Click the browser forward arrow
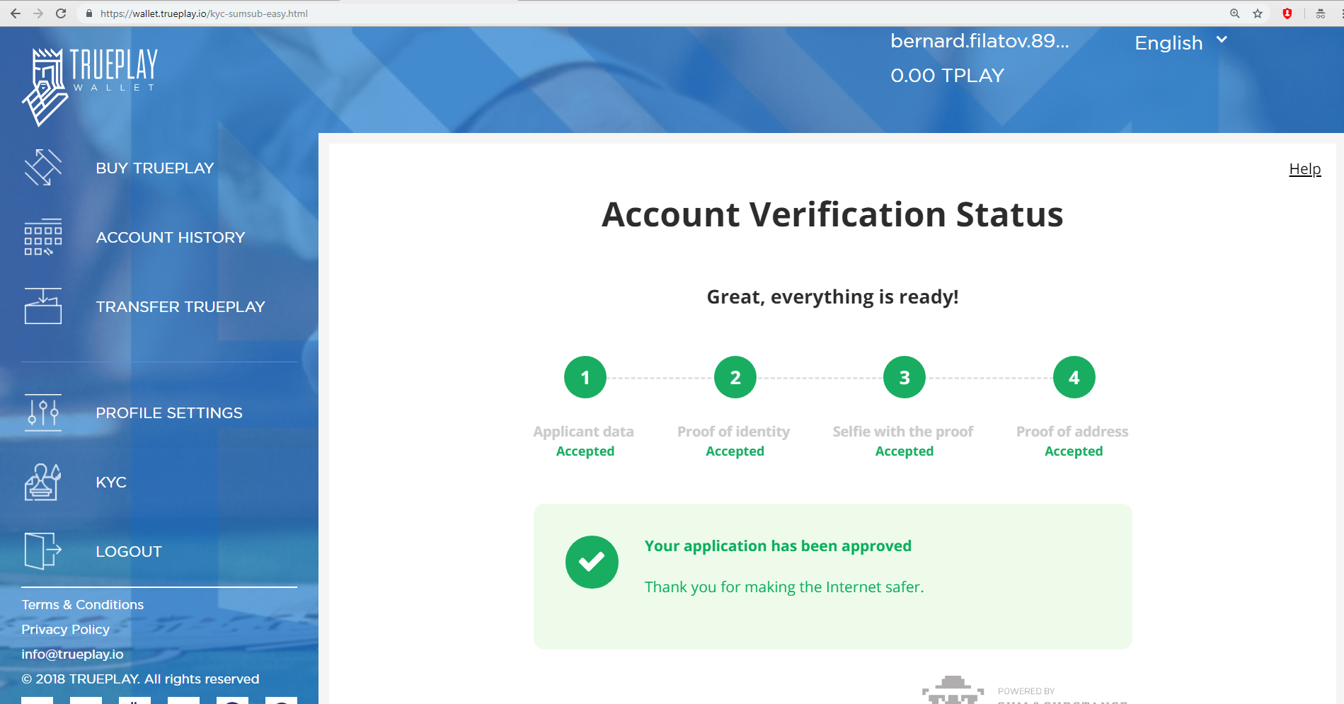The image size is (1344, 704). pyautogui.click(x=38, y=13)
